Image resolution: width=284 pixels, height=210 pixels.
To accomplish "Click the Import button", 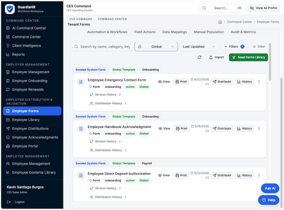I will click(x=217, y=57).
